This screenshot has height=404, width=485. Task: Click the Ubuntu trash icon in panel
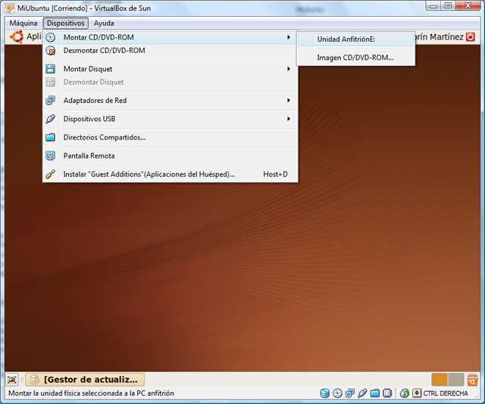tap(472, 380)
